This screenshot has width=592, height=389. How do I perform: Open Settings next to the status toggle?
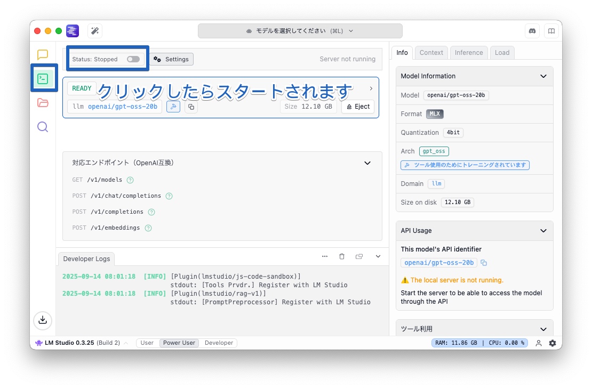coord(171,59)
